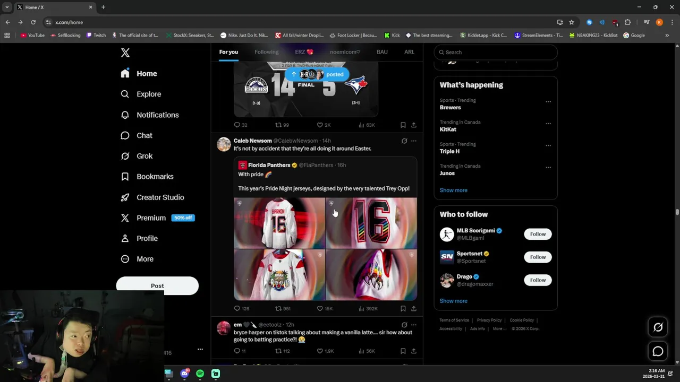The image size is (680, 382).
Task: Open Grok action on Caleb Newsom post
Action: (x=404, y=141)
